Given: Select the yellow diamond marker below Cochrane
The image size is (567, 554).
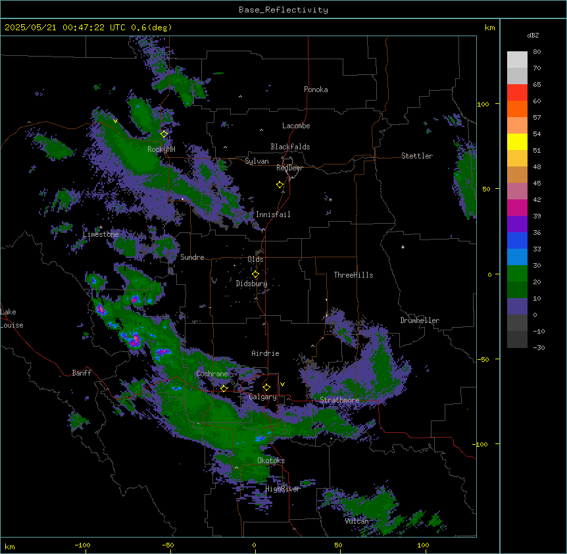Looking at the screenshot, I should click(224, 388).
